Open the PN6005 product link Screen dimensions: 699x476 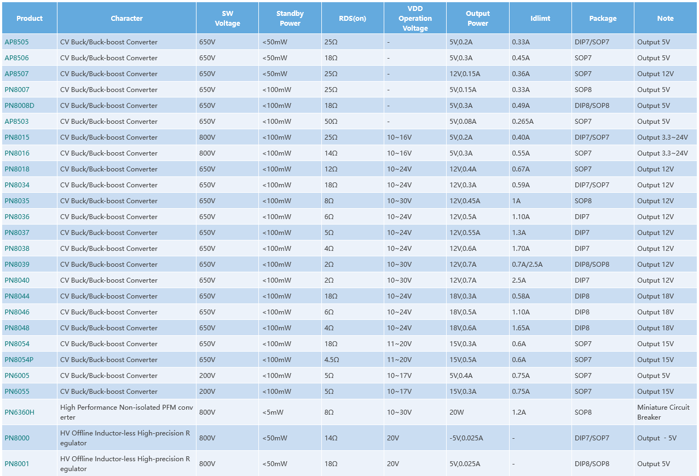click(17, 376)
